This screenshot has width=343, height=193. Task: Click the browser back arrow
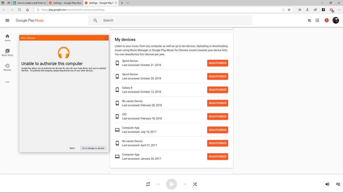[x=4, y=9]
